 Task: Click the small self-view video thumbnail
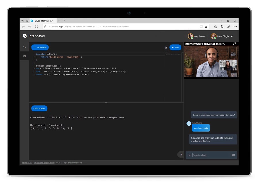point(228,65)
